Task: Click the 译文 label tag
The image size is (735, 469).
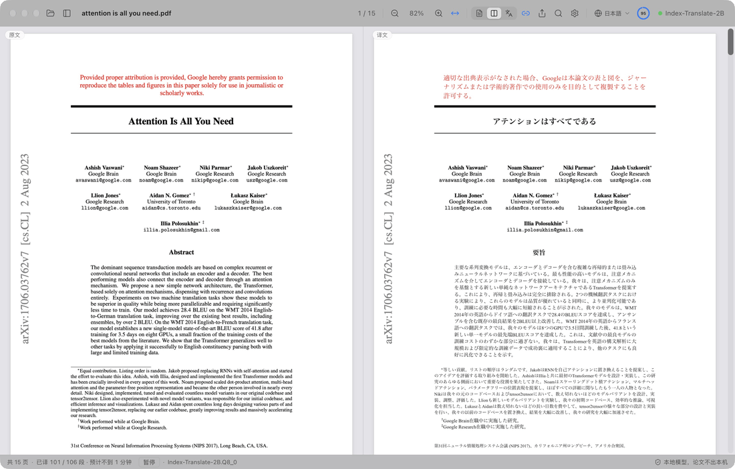Action: click(x=382, y=35)
